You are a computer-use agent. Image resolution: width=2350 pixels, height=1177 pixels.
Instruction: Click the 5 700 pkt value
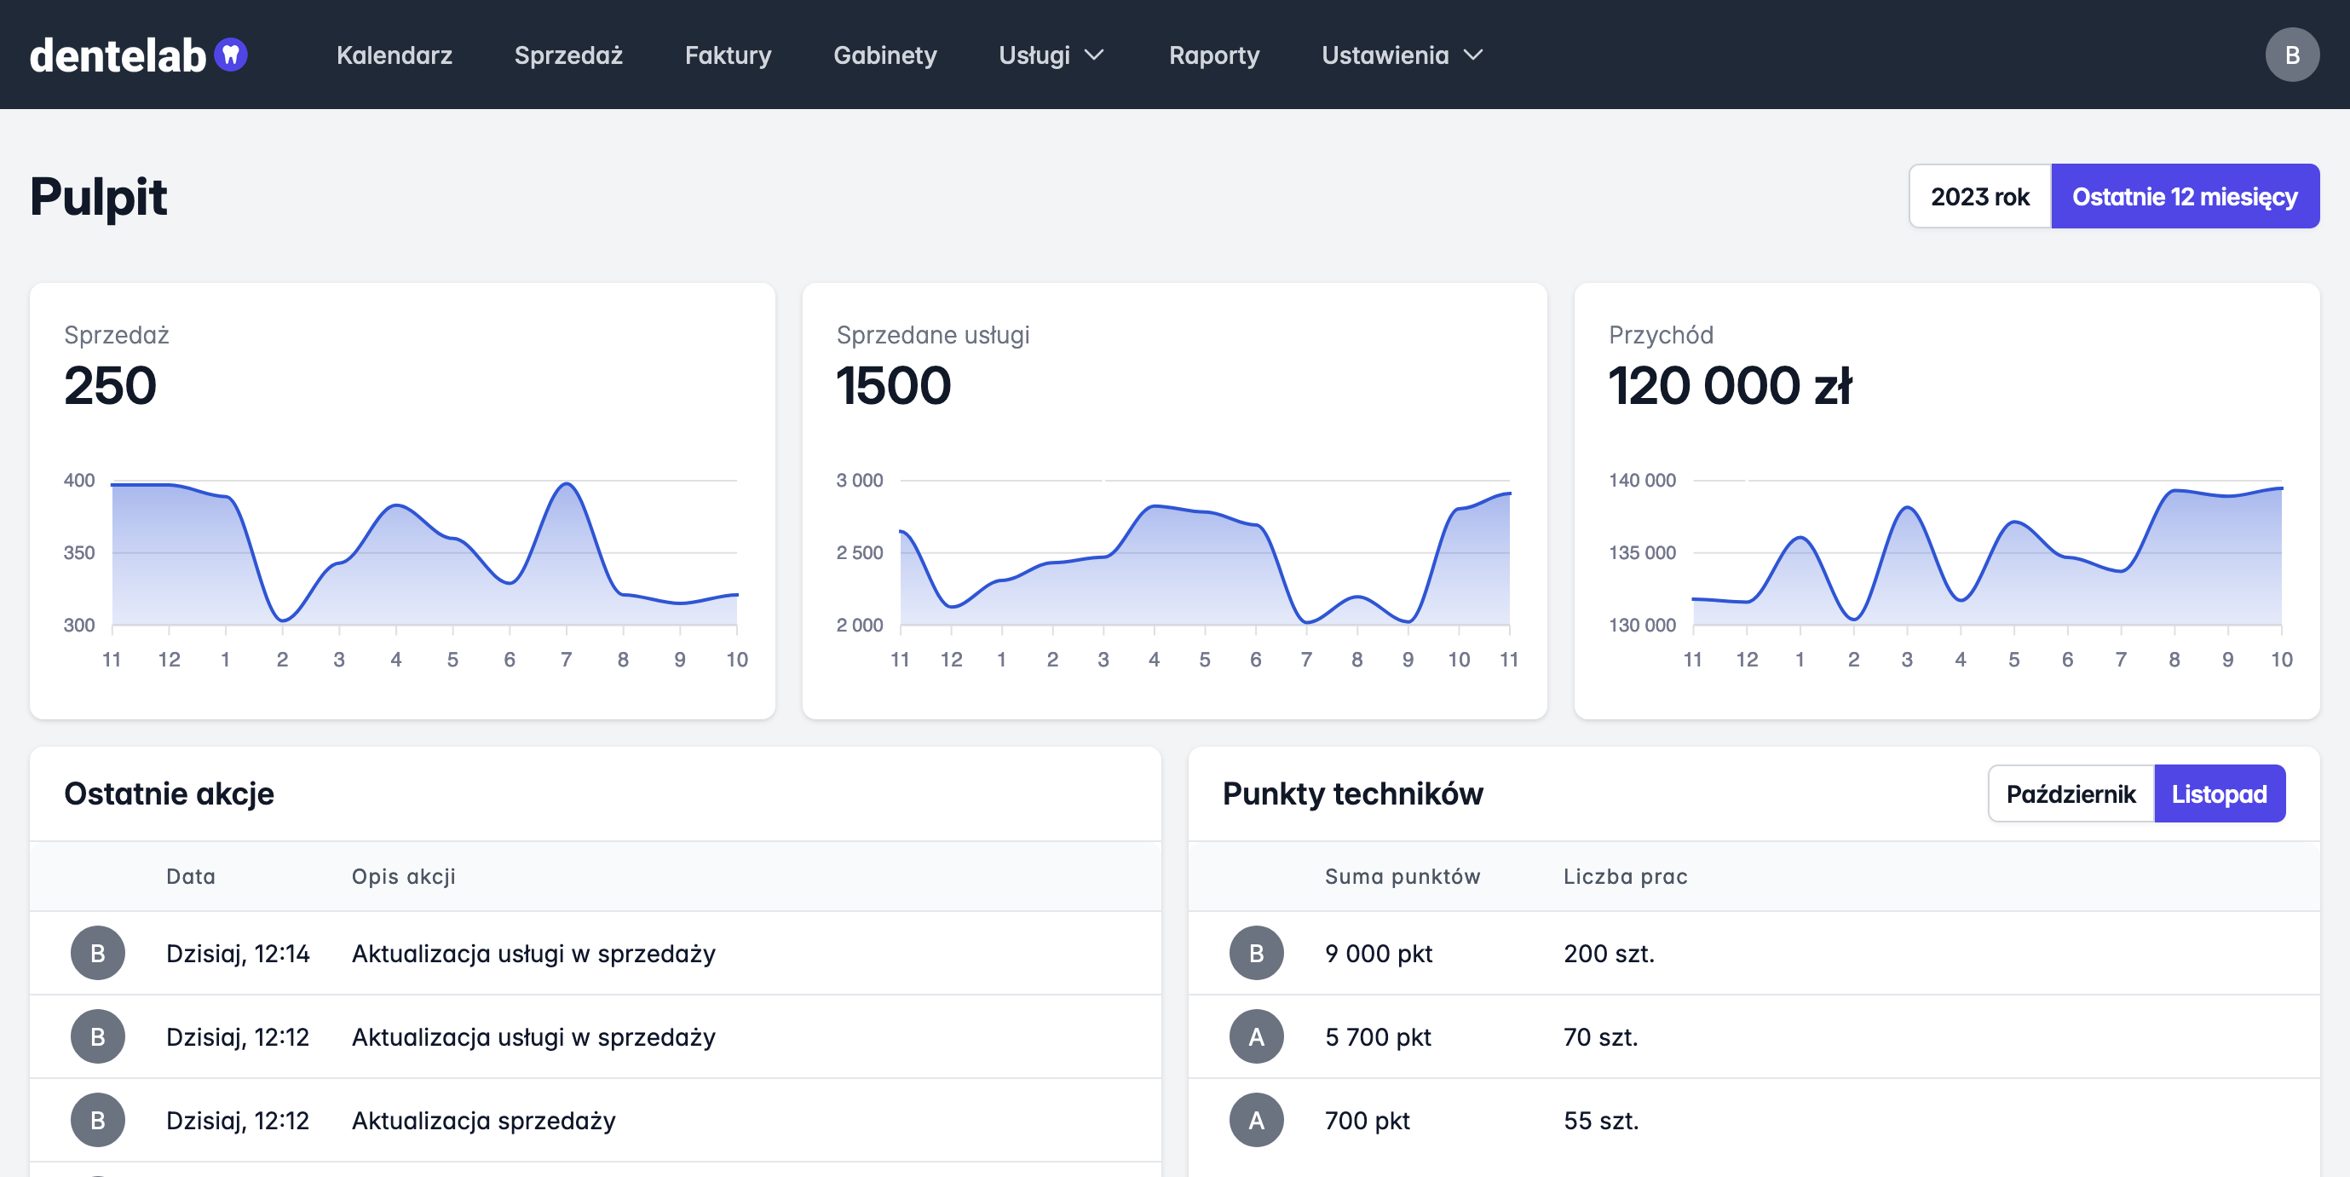pos(1378,1037)
